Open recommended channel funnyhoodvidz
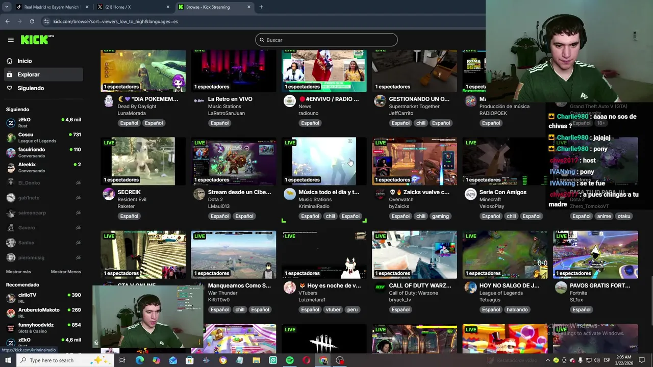 point(43,327)
